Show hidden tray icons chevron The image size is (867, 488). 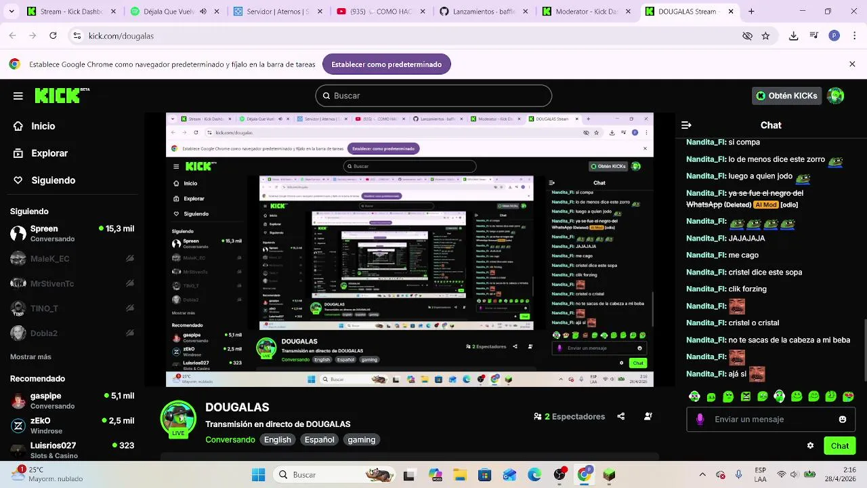click(x=702, y=474)
